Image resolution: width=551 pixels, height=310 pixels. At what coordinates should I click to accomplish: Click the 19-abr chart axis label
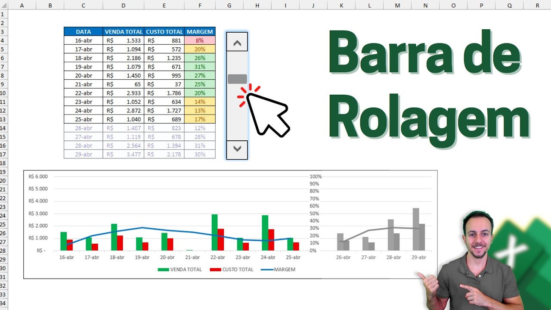click(x=142, y=257)
